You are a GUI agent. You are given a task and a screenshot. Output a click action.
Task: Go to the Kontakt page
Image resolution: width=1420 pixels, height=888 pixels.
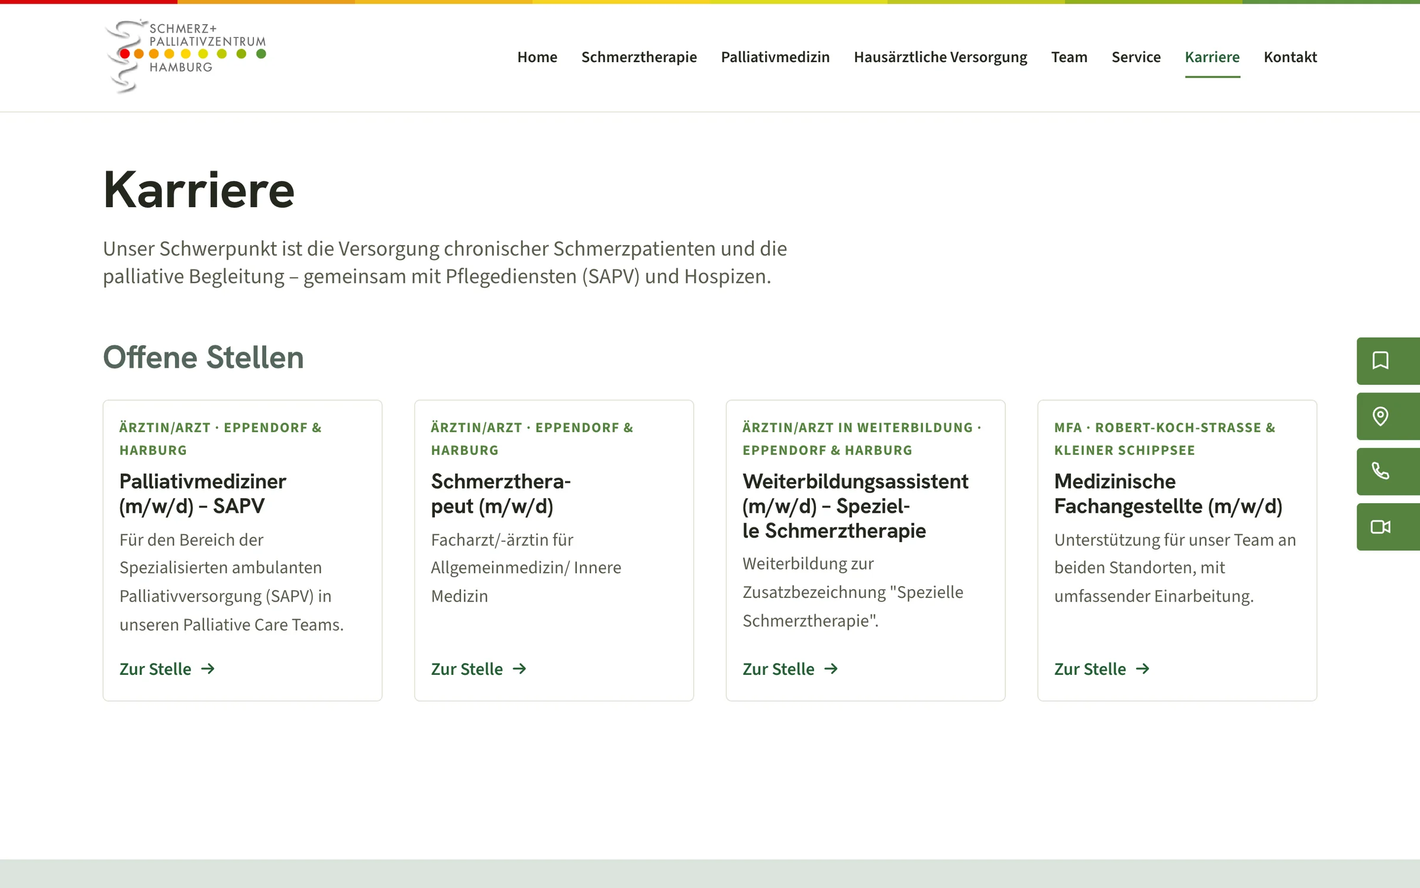click(x=1290, y=57)
